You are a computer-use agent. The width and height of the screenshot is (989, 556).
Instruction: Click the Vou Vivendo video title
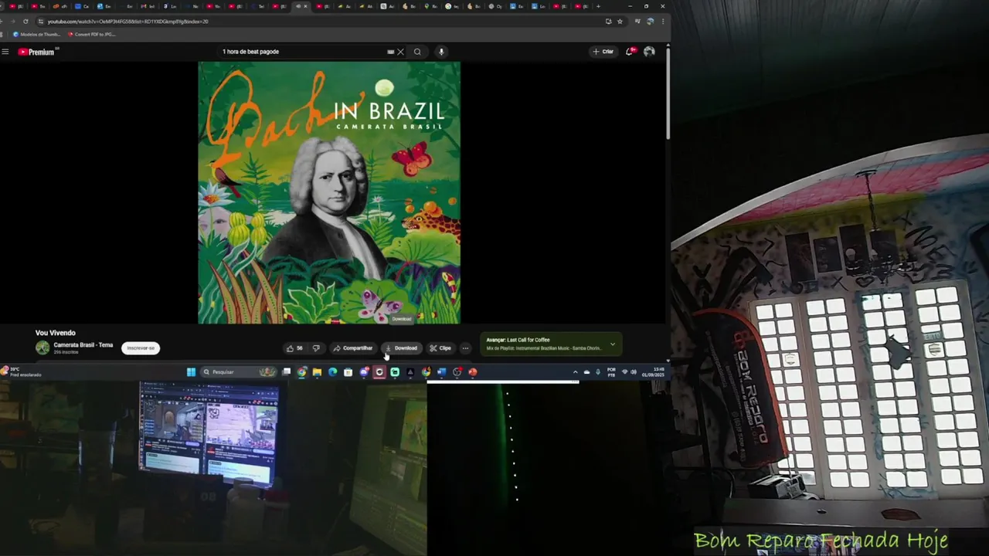click(56, 333)
